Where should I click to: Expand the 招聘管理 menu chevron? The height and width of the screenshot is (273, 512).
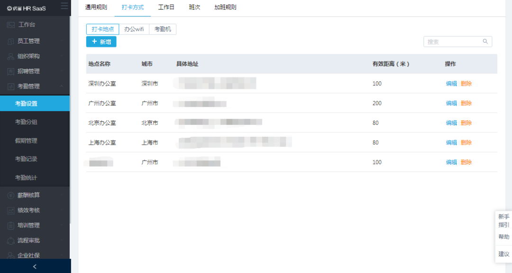[61, 71]
